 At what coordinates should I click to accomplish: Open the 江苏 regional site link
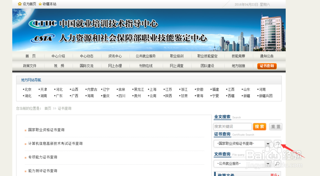coord(168,89)
